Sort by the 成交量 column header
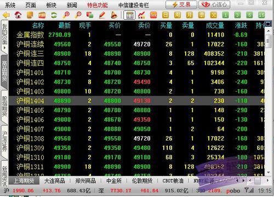Screen dimensions: 274x197 (215, 25)
